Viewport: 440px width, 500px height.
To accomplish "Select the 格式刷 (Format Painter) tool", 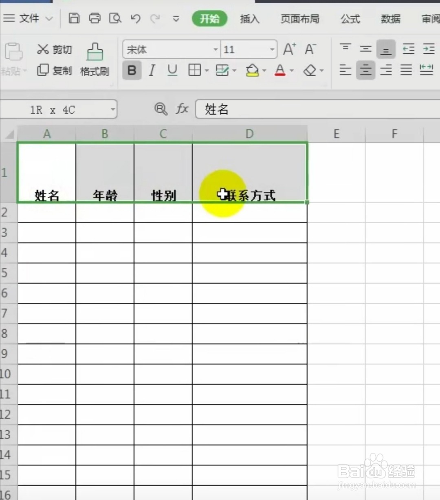I will pyautogui.click(x=95, y=59).
